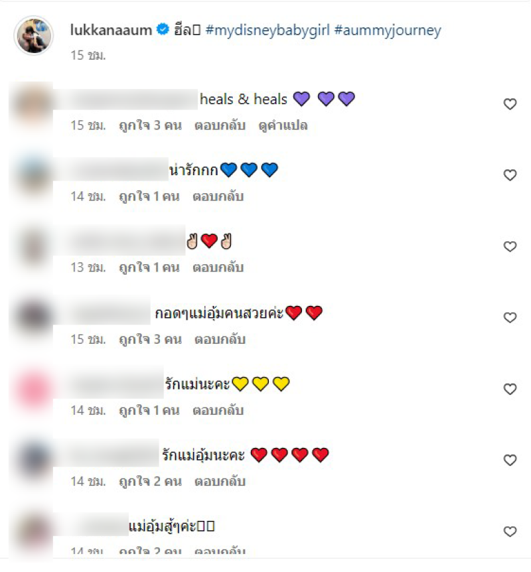View 'ถูกใจ 3 คน' likes on heals comment
This screenshot has height=572, width=531.
[x=151, y=125]
